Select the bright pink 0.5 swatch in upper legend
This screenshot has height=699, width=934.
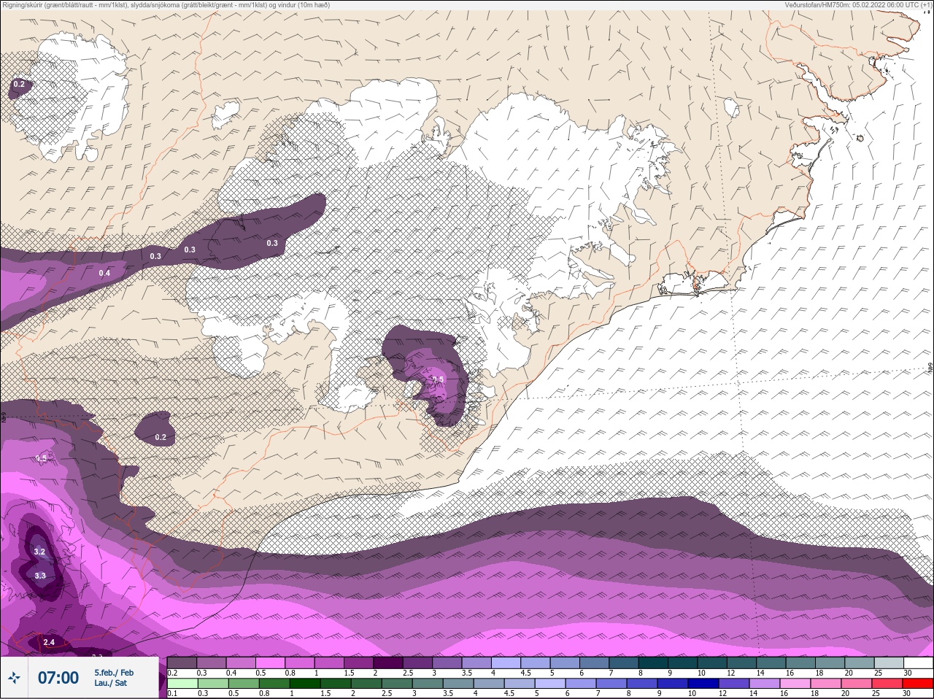click(x=270, y=663)
